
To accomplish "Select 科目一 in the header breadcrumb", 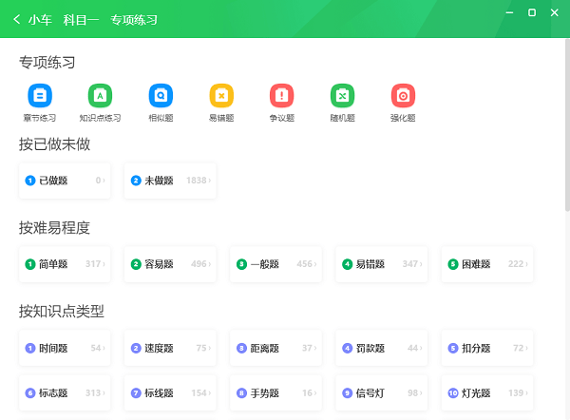I will 80,19.
